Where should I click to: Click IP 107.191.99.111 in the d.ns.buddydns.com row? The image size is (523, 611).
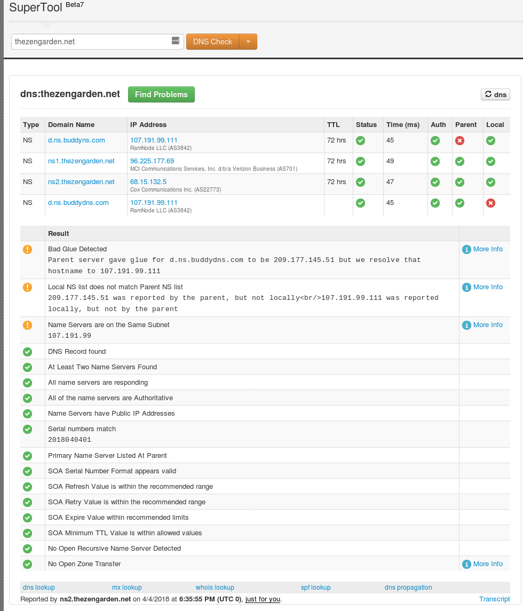[154, 203]
